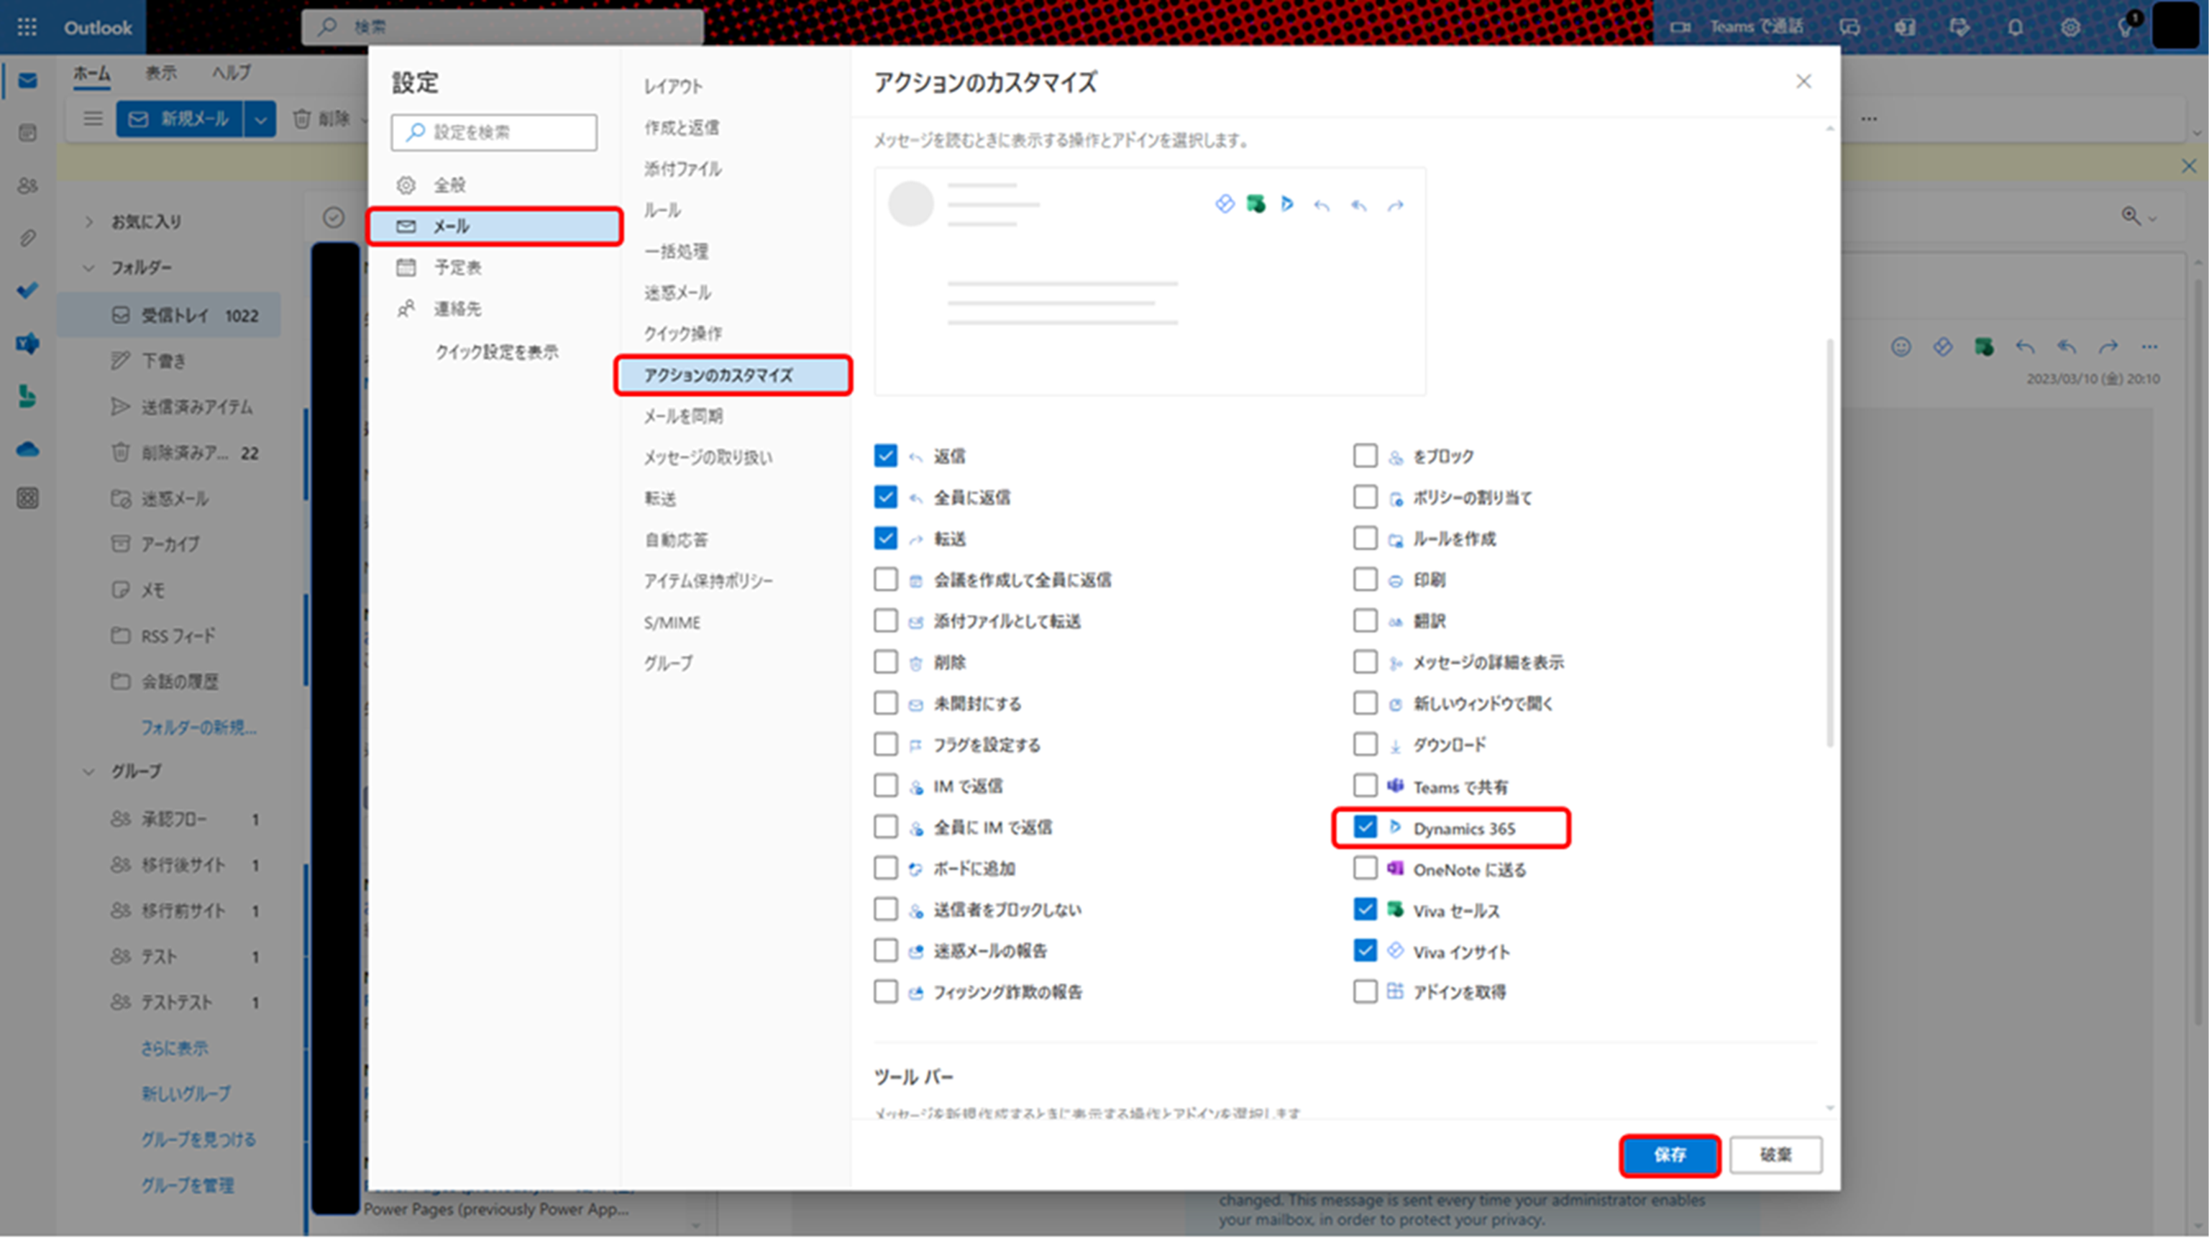Open the OneDrive cloud icon
Viewport: 2209px width, 1238px height.
tap(27, 449)
